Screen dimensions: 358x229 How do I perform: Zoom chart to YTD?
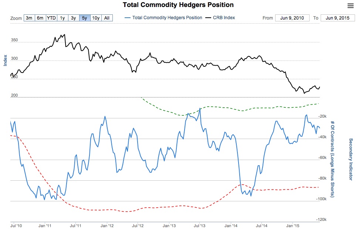tap(51, 18)
